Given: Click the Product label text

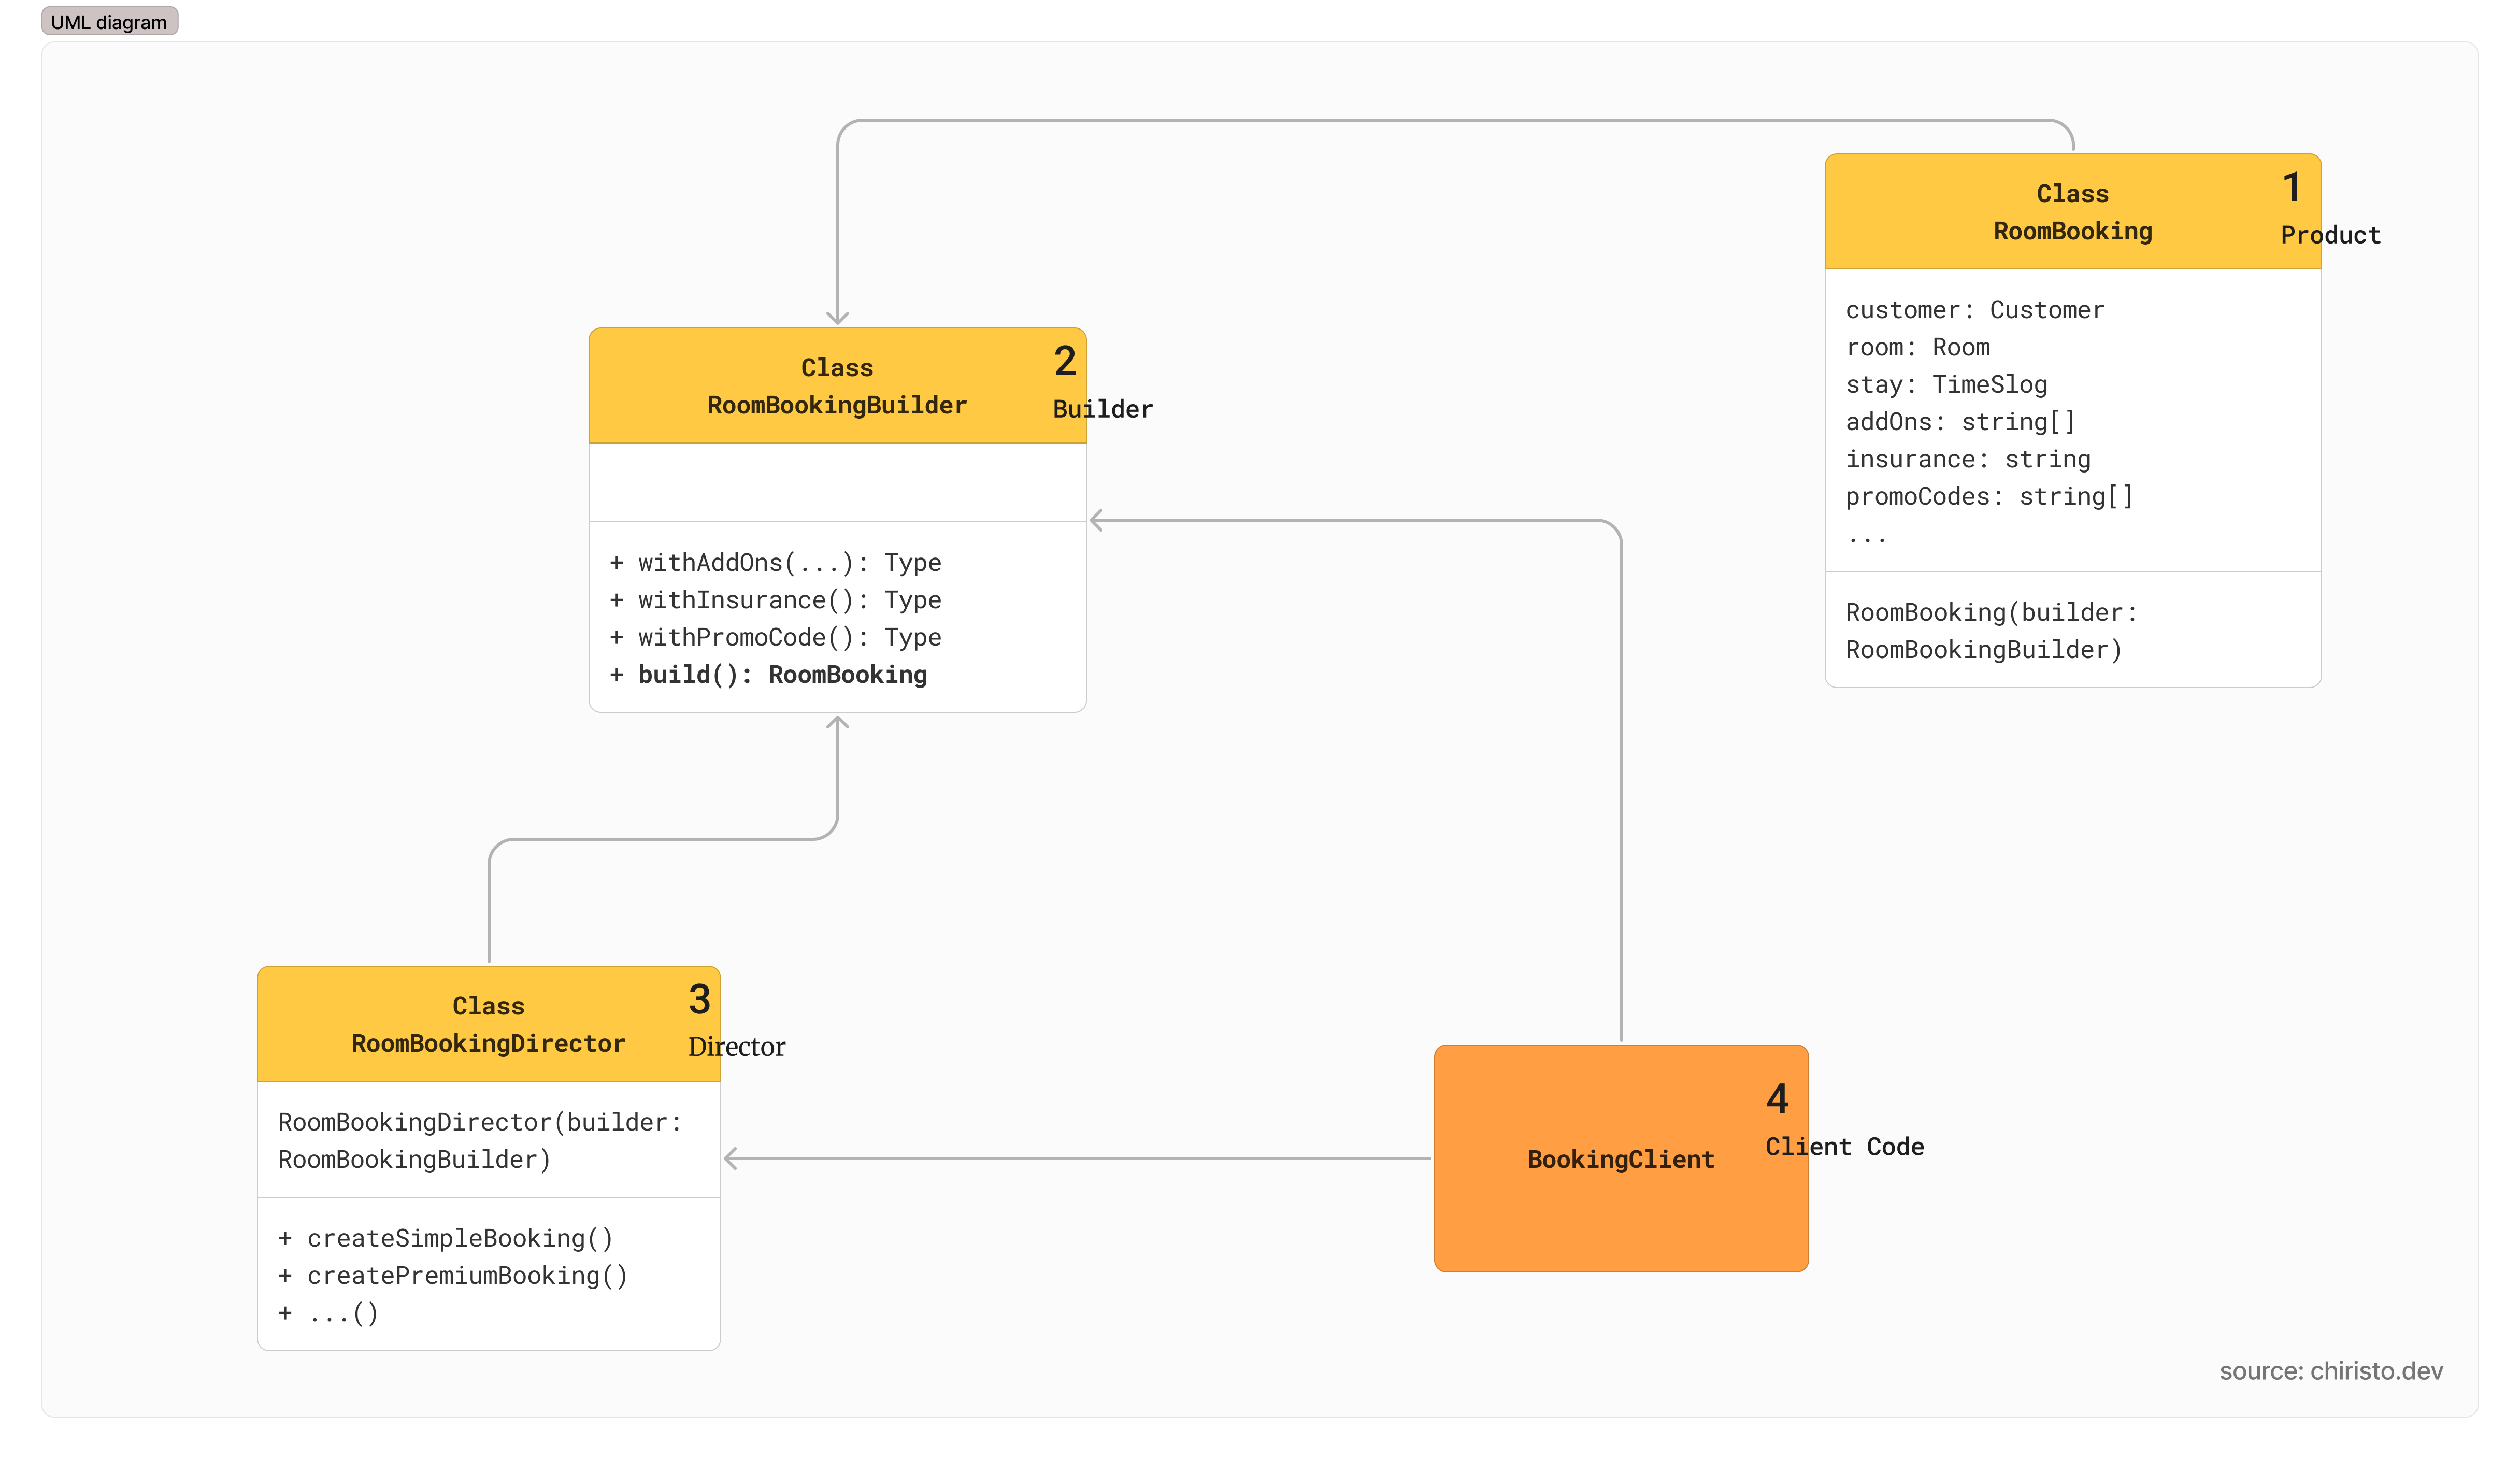Looking at the screenshot, I should (x=2330, y=235).
